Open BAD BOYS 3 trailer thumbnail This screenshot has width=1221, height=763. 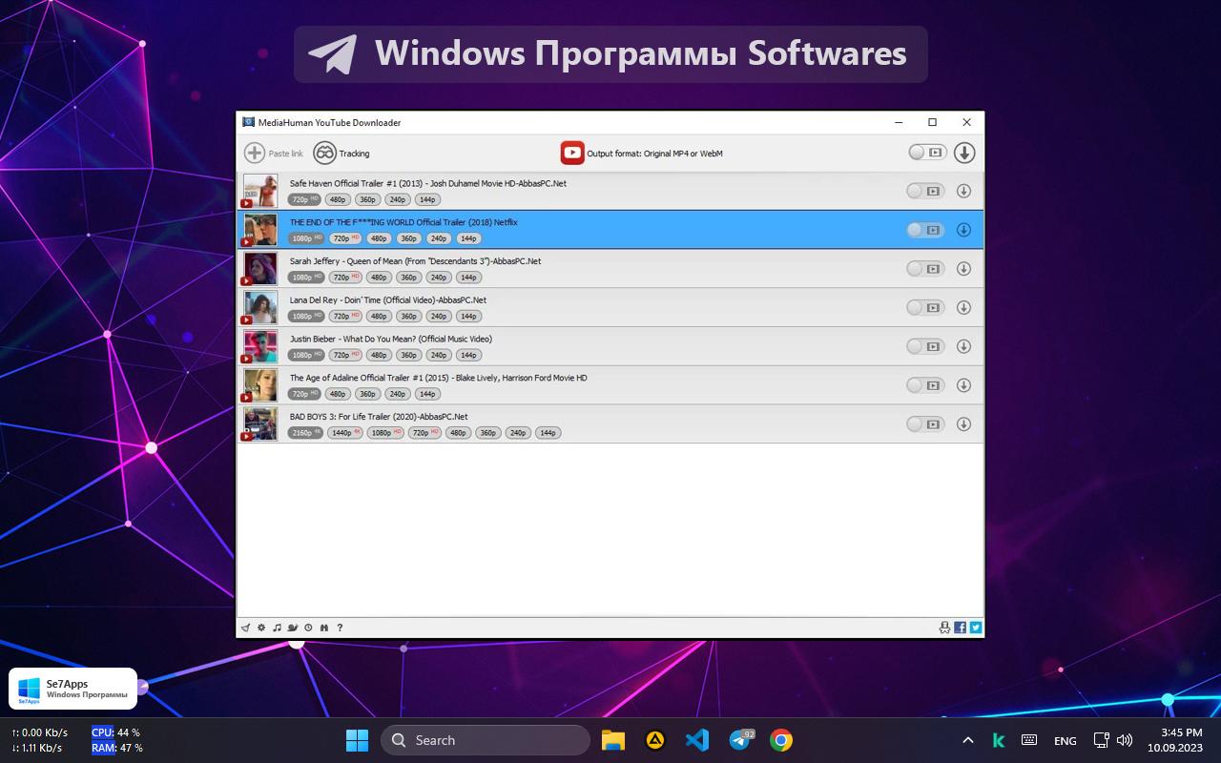(259, 424)
